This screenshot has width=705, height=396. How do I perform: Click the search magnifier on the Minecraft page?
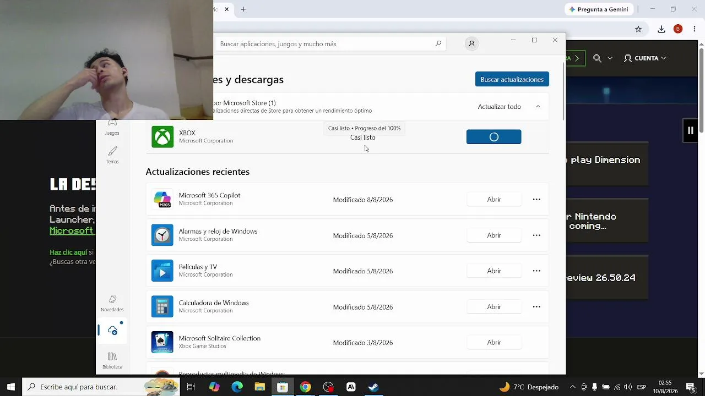pos(597,58)
